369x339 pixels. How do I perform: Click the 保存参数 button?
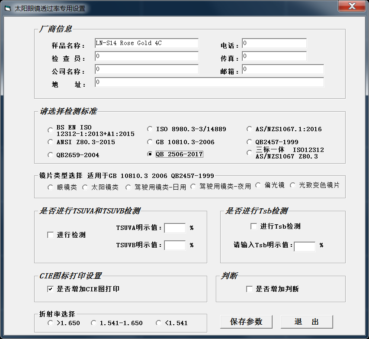pos(246,322)
